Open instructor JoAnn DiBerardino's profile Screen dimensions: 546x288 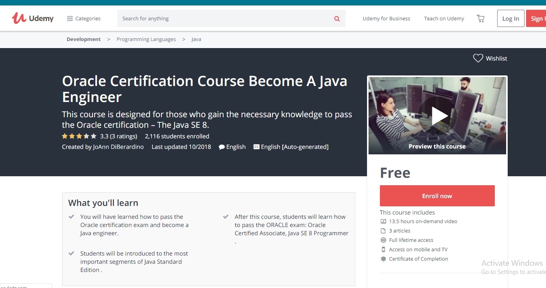point(118,147)
